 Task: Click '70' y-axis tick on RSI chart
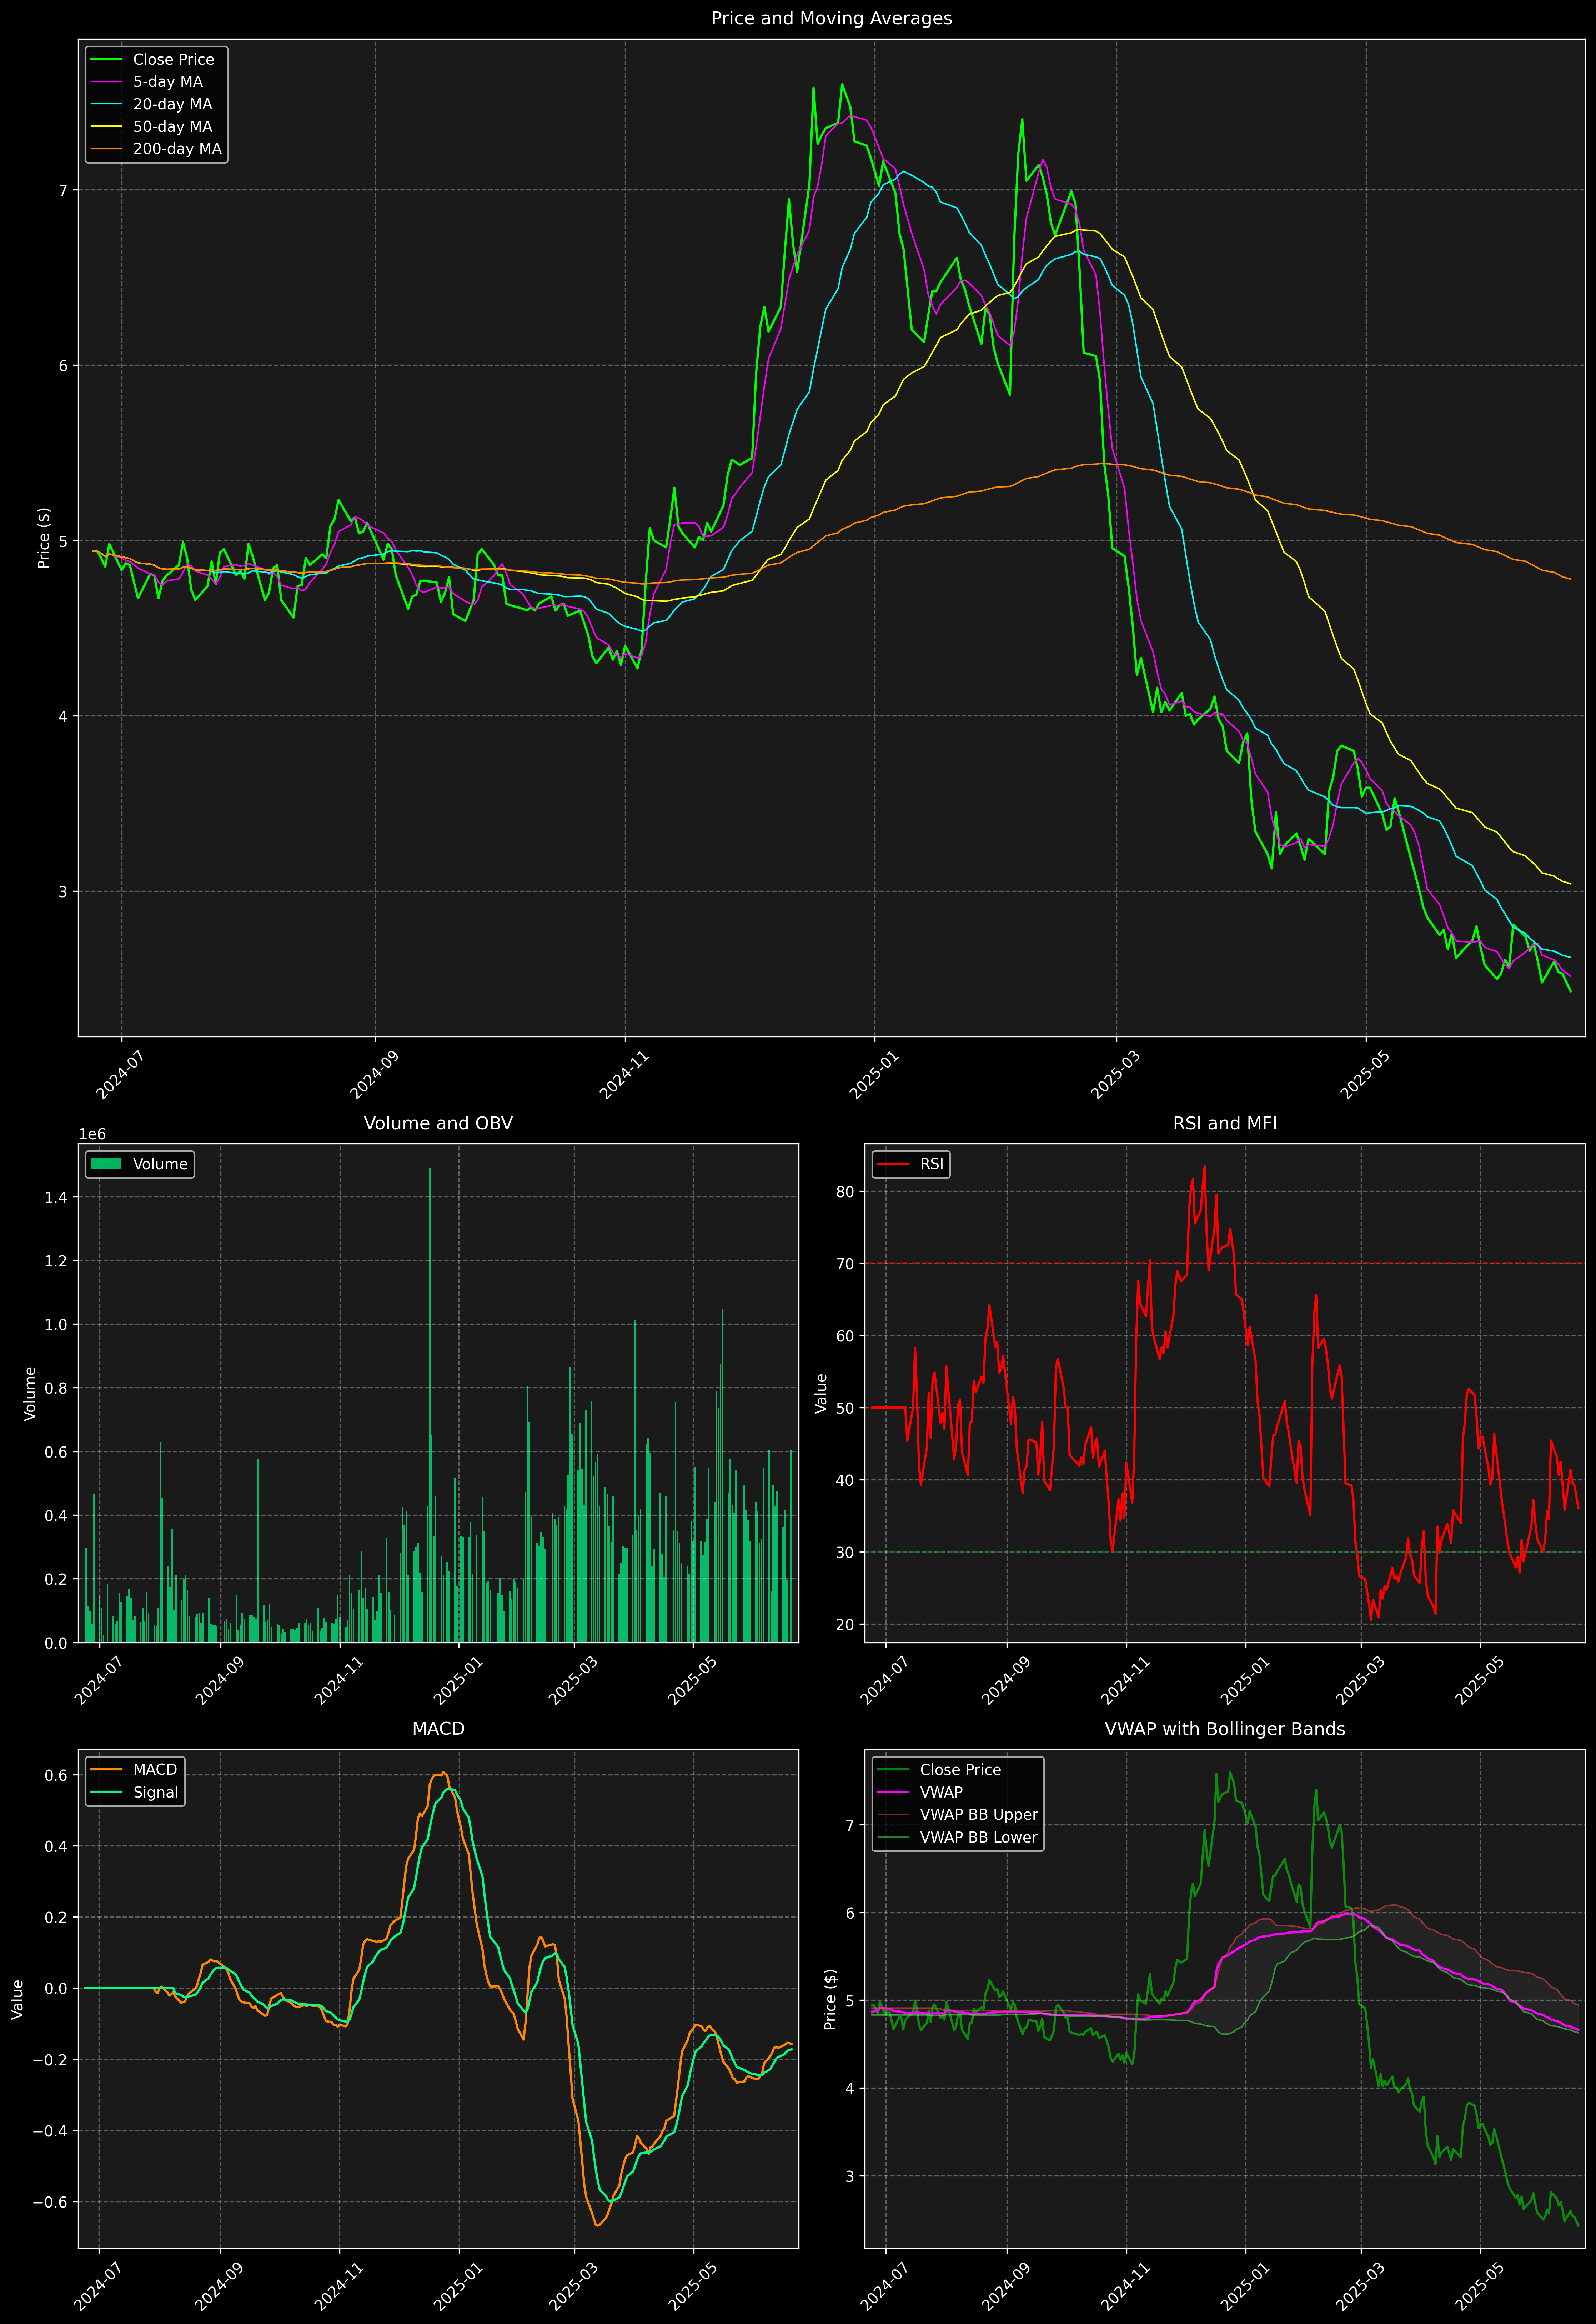846,1264
